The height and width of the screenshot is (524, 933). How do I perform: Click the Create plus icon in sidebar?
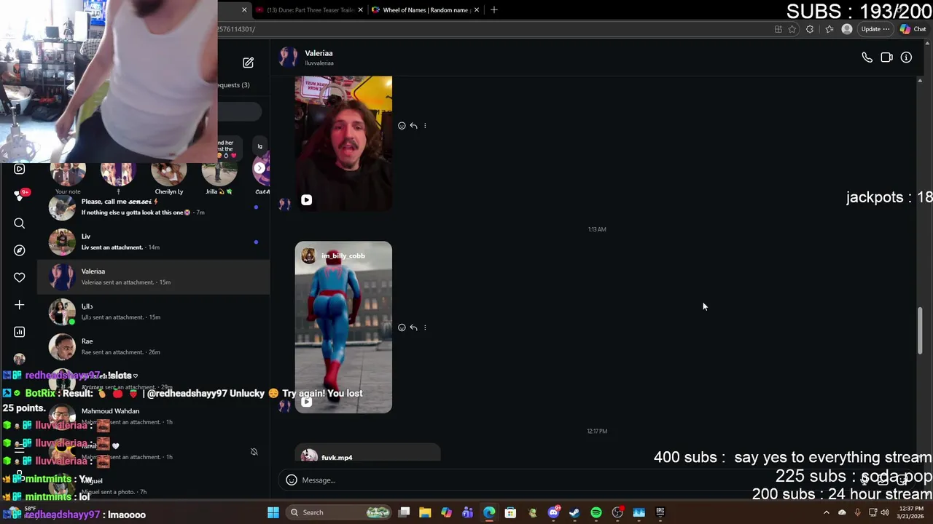(x=20, y=305)
